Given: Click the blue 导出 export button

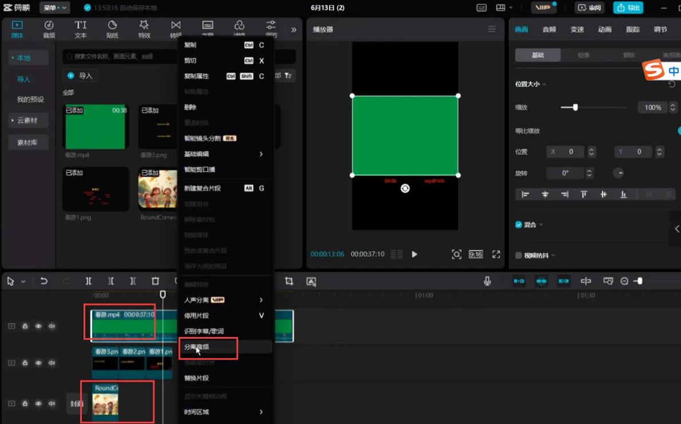Looking at the screenshot, I should (x=628, y=7).
